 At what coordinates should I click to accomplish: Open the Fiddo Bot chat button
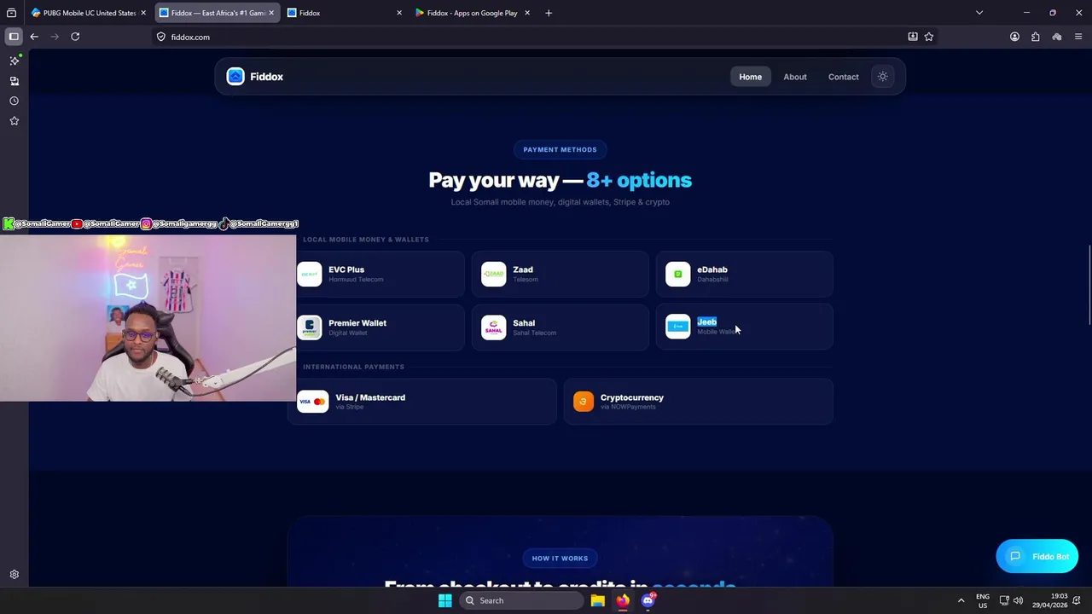pos(1037,556)
